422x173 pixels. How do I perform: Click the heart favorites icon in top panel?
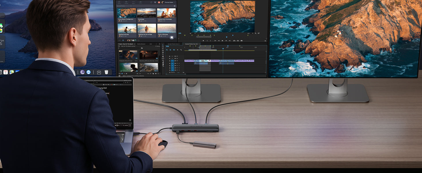click(155, 2)
